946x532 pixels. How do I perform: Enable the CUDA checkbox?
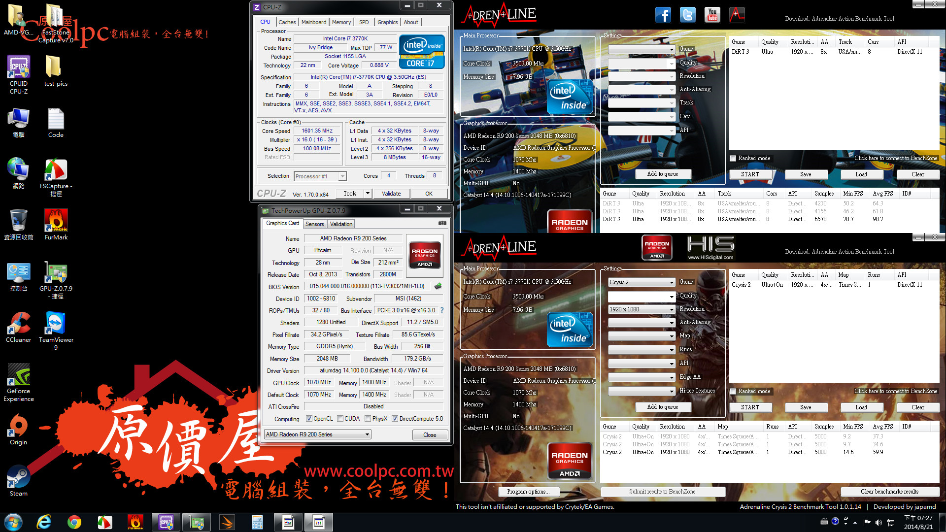click(340, 419)
